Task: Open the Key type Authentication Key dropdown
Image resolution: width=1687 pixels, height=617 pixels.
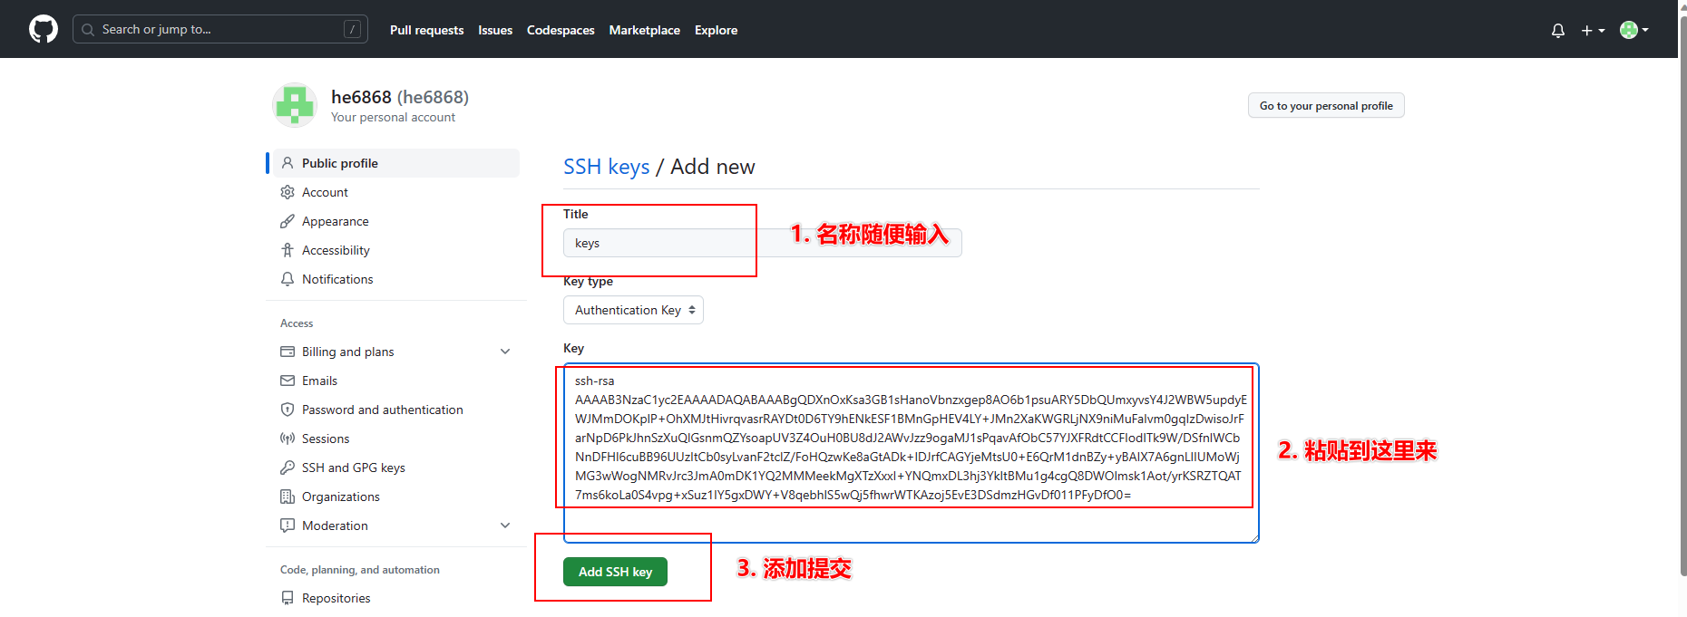Action: 633,310
